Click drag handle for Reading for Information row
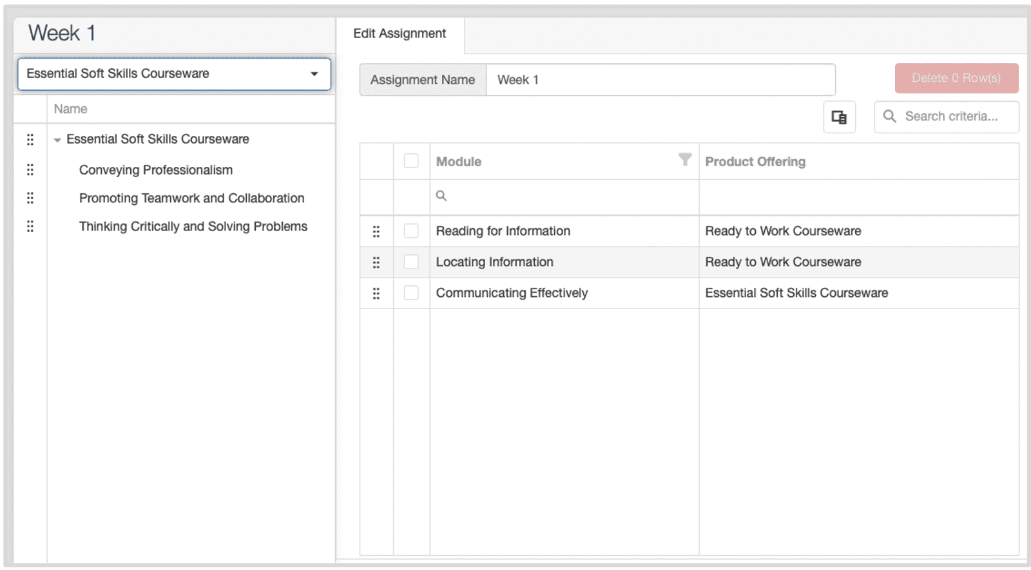 coord(376,231)
